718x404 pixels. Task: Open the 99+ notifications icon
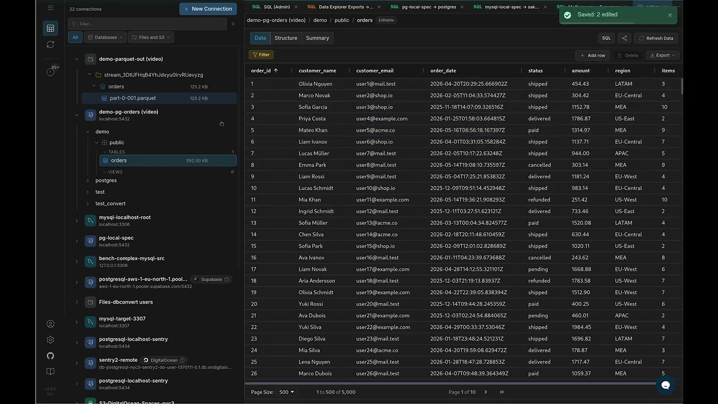[x=50, y=72]
